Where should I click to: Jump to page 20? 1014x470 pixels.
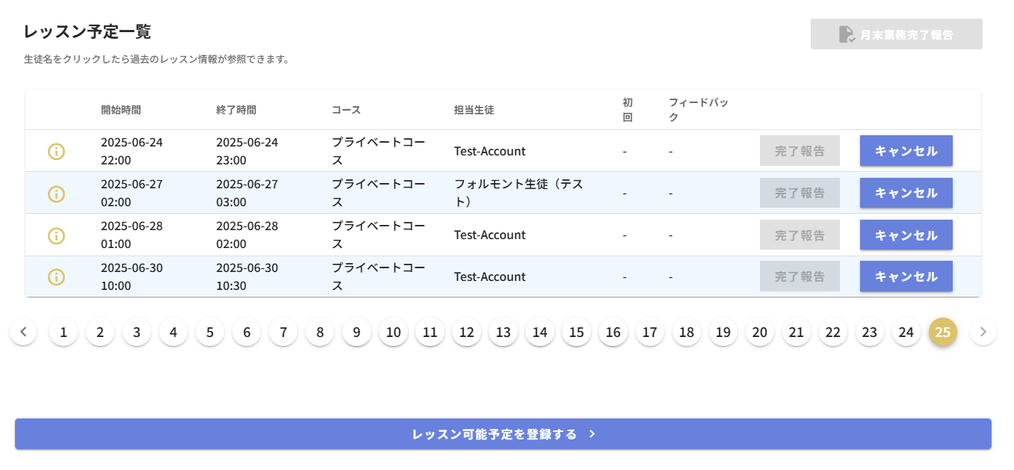[759, 332]
